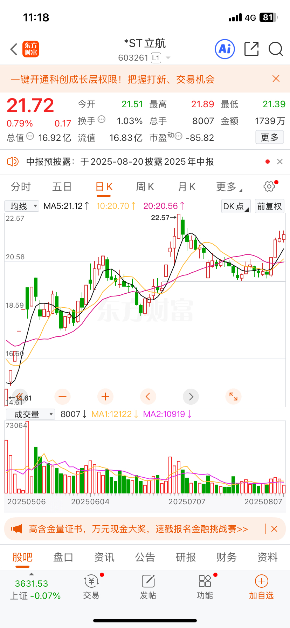Open the 金融挑战赛 promotion banner link
This screenshot has width=290, height=628.
(x=138, y=529)
